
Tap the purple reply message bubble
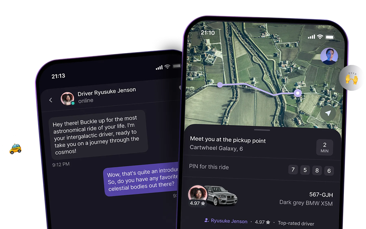pos(141,179)
